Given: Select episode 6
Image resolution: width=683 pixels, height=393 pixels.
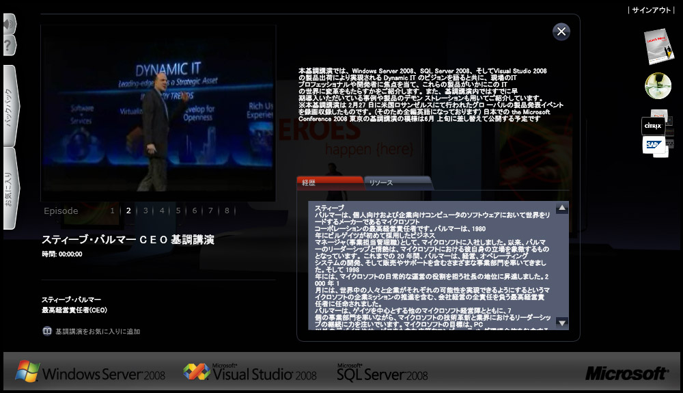Looking at the screenshot, I should pyautogui.click(x=194, y=211).
